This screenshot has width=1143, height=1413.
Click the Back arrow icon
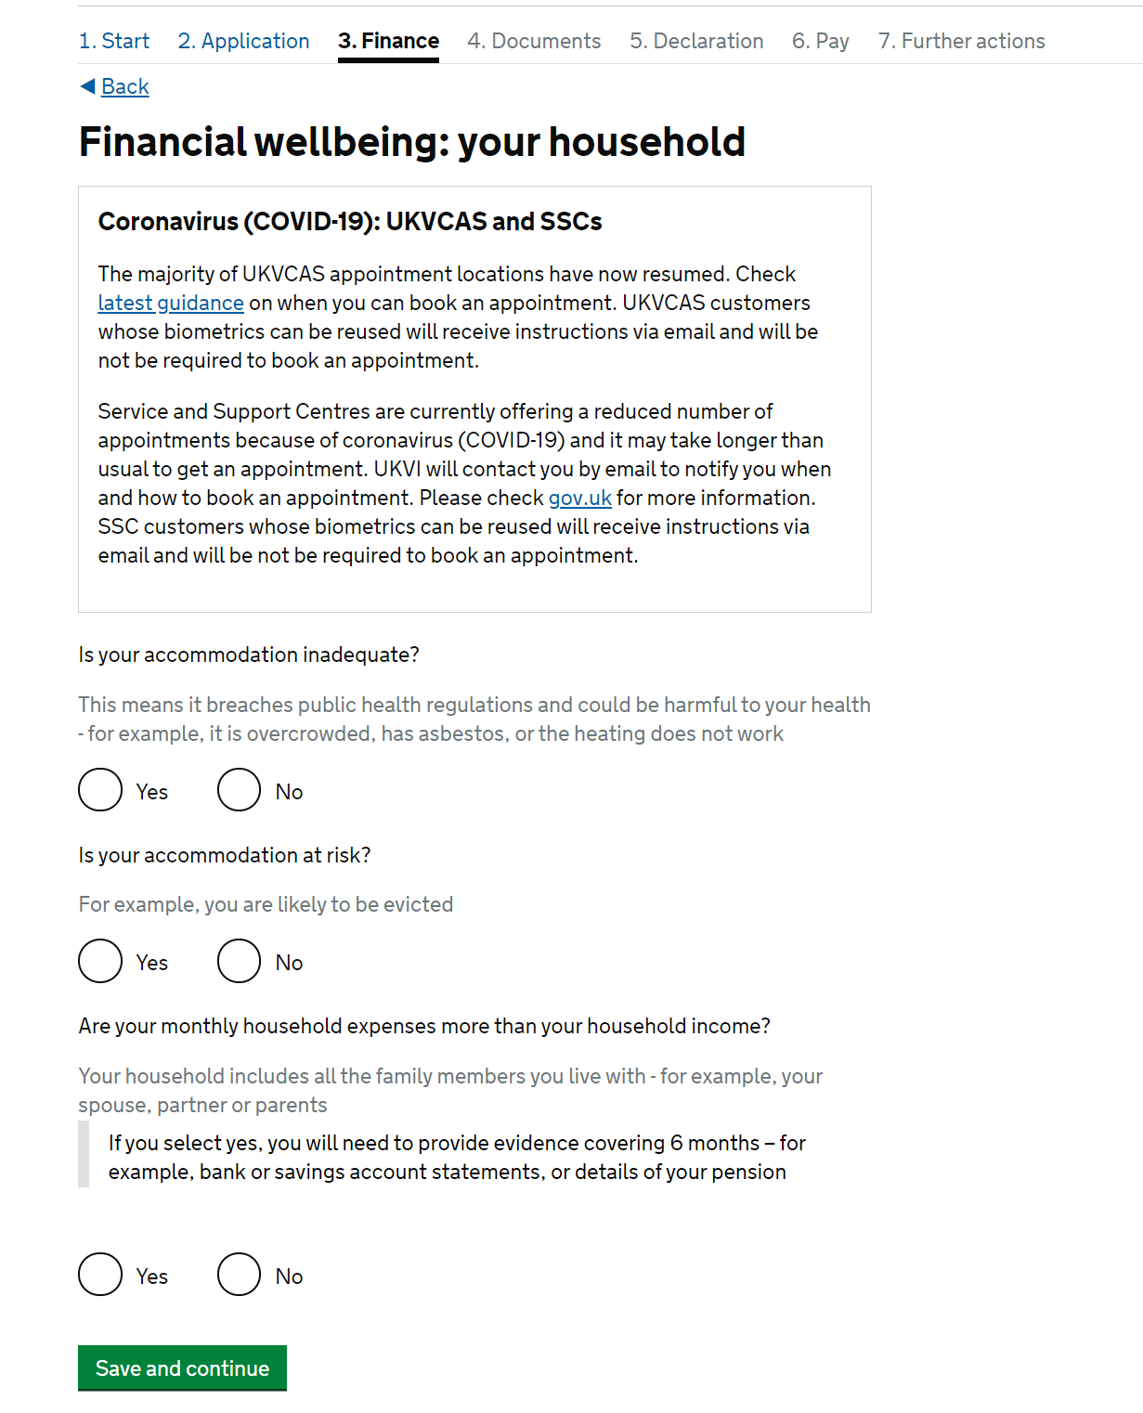pos(87,86)
